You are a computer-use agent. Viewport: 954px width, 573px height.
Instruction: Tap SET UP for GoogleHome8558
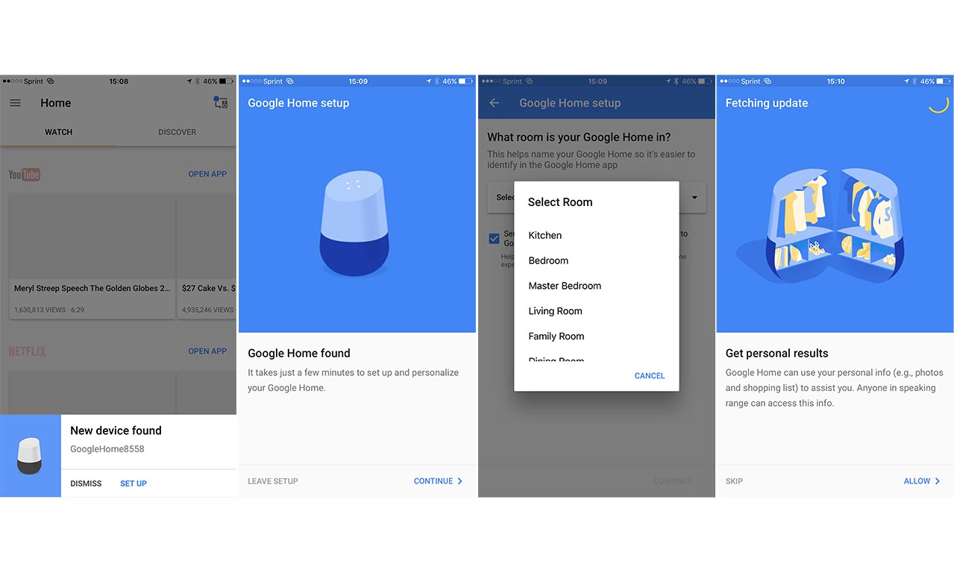pyautogui.click(x=134, y=483)
